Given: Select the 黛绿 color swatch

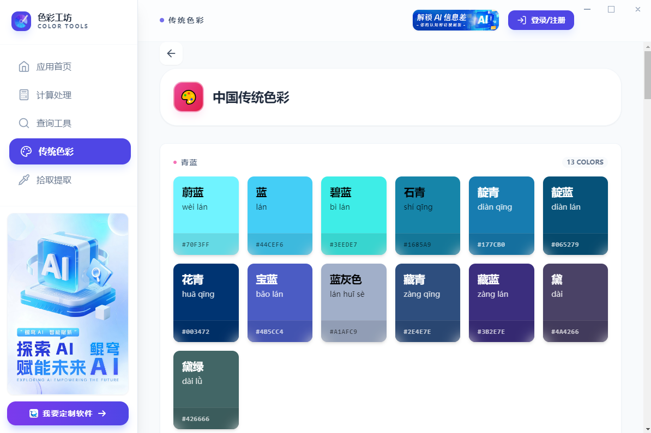Looking at the screenshot, I should [206, 389].
